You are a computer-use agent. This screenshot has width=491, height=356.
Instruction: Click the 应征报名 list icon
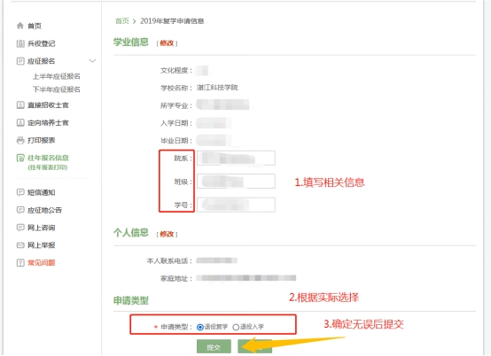point(20,61)
